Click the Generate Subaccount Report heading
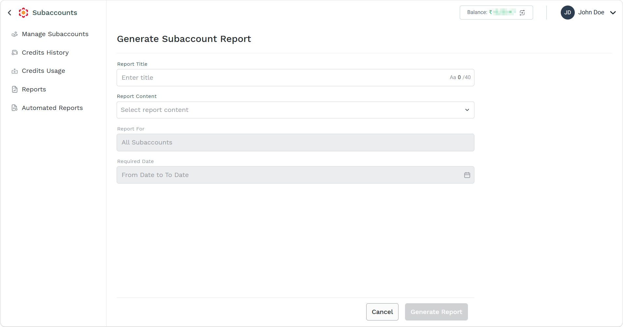 pos(184,39)
